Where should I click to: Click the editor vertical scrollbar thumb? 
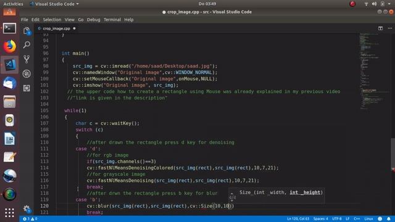[x=393, y=154]
